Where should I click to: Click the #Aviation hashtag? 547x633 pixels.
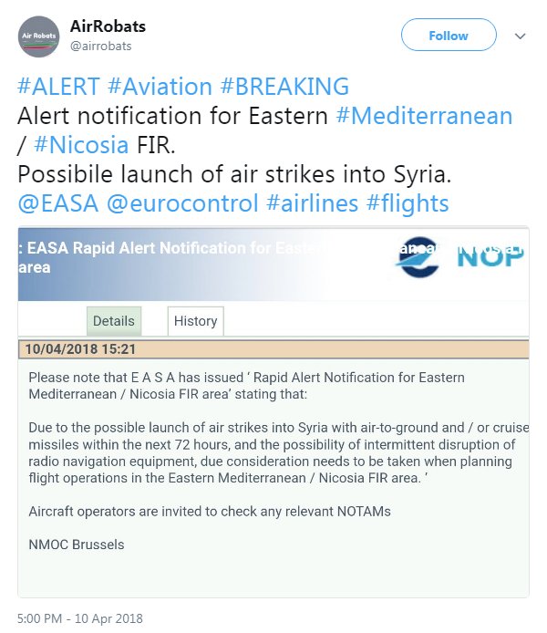(160, 87)
